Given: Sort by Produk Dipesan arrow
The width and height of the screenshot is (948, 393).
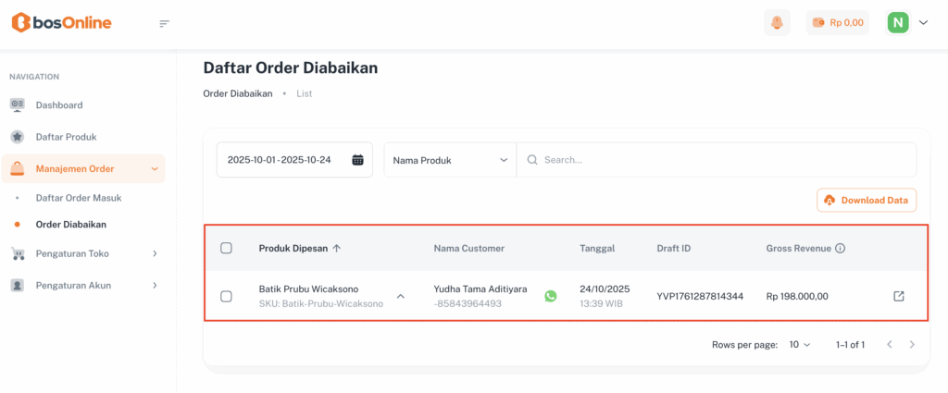Looking at the screenshot, I should (x=336, y=248).
